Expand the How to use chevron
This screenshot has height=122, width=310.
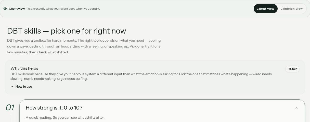[x=12, y=86]
